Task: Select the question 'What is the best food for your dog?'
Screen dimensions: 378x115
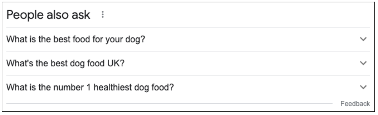Action: (x=75, y=39)
